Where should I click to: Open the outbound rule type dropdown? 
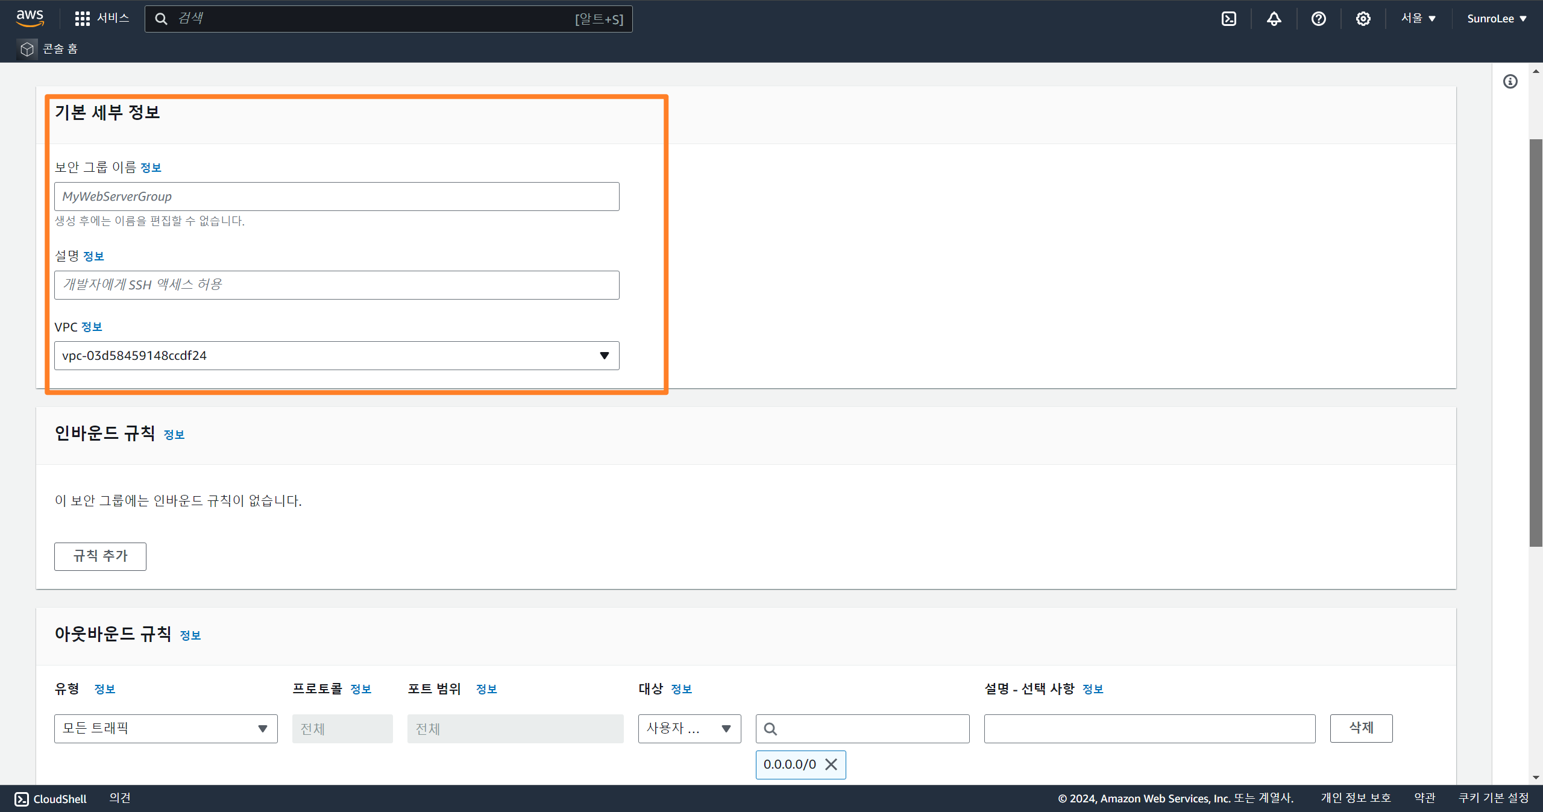(166, 728)
